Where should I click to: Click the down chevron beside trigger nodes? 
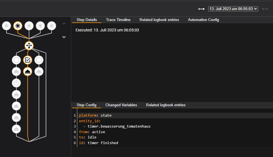pyautogui.click(x=64, y=37)
